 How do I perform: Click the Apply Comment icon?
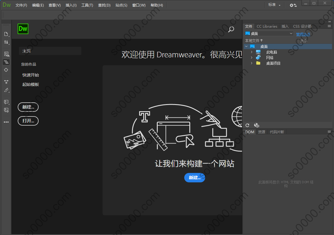click(x=6, y=102)
